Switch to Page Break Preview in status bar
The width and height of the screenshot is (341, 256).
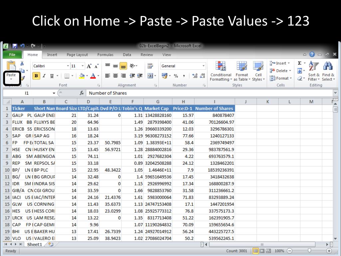pyautogui.click(x=269, y=251)
